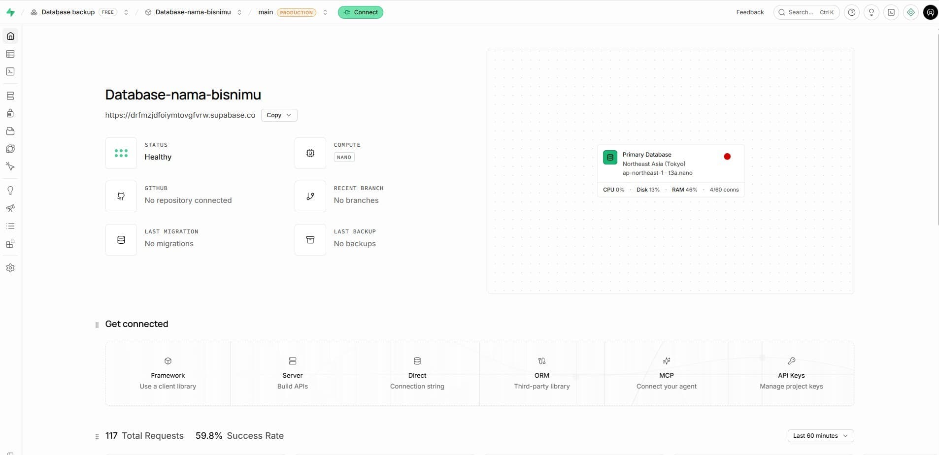Select the Direct connection string card

point(417,374)
